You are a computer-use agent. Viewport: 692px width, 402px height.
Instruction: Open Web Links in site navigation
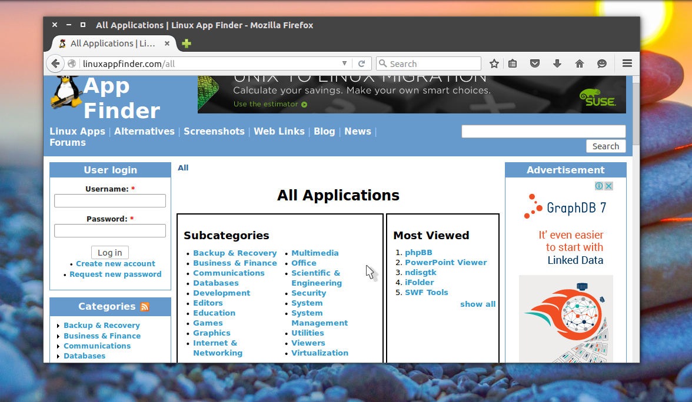(279, 132)
